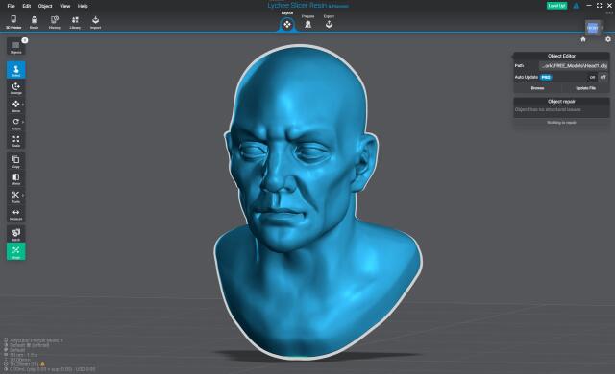Open the 3D Printer settings icon
Image resolution: width=615 pixels, height=374 pixels.
(x=13, y=21)
